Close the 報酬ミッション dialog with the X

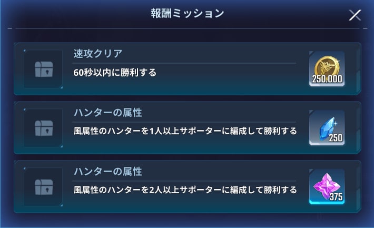point(355,15)
